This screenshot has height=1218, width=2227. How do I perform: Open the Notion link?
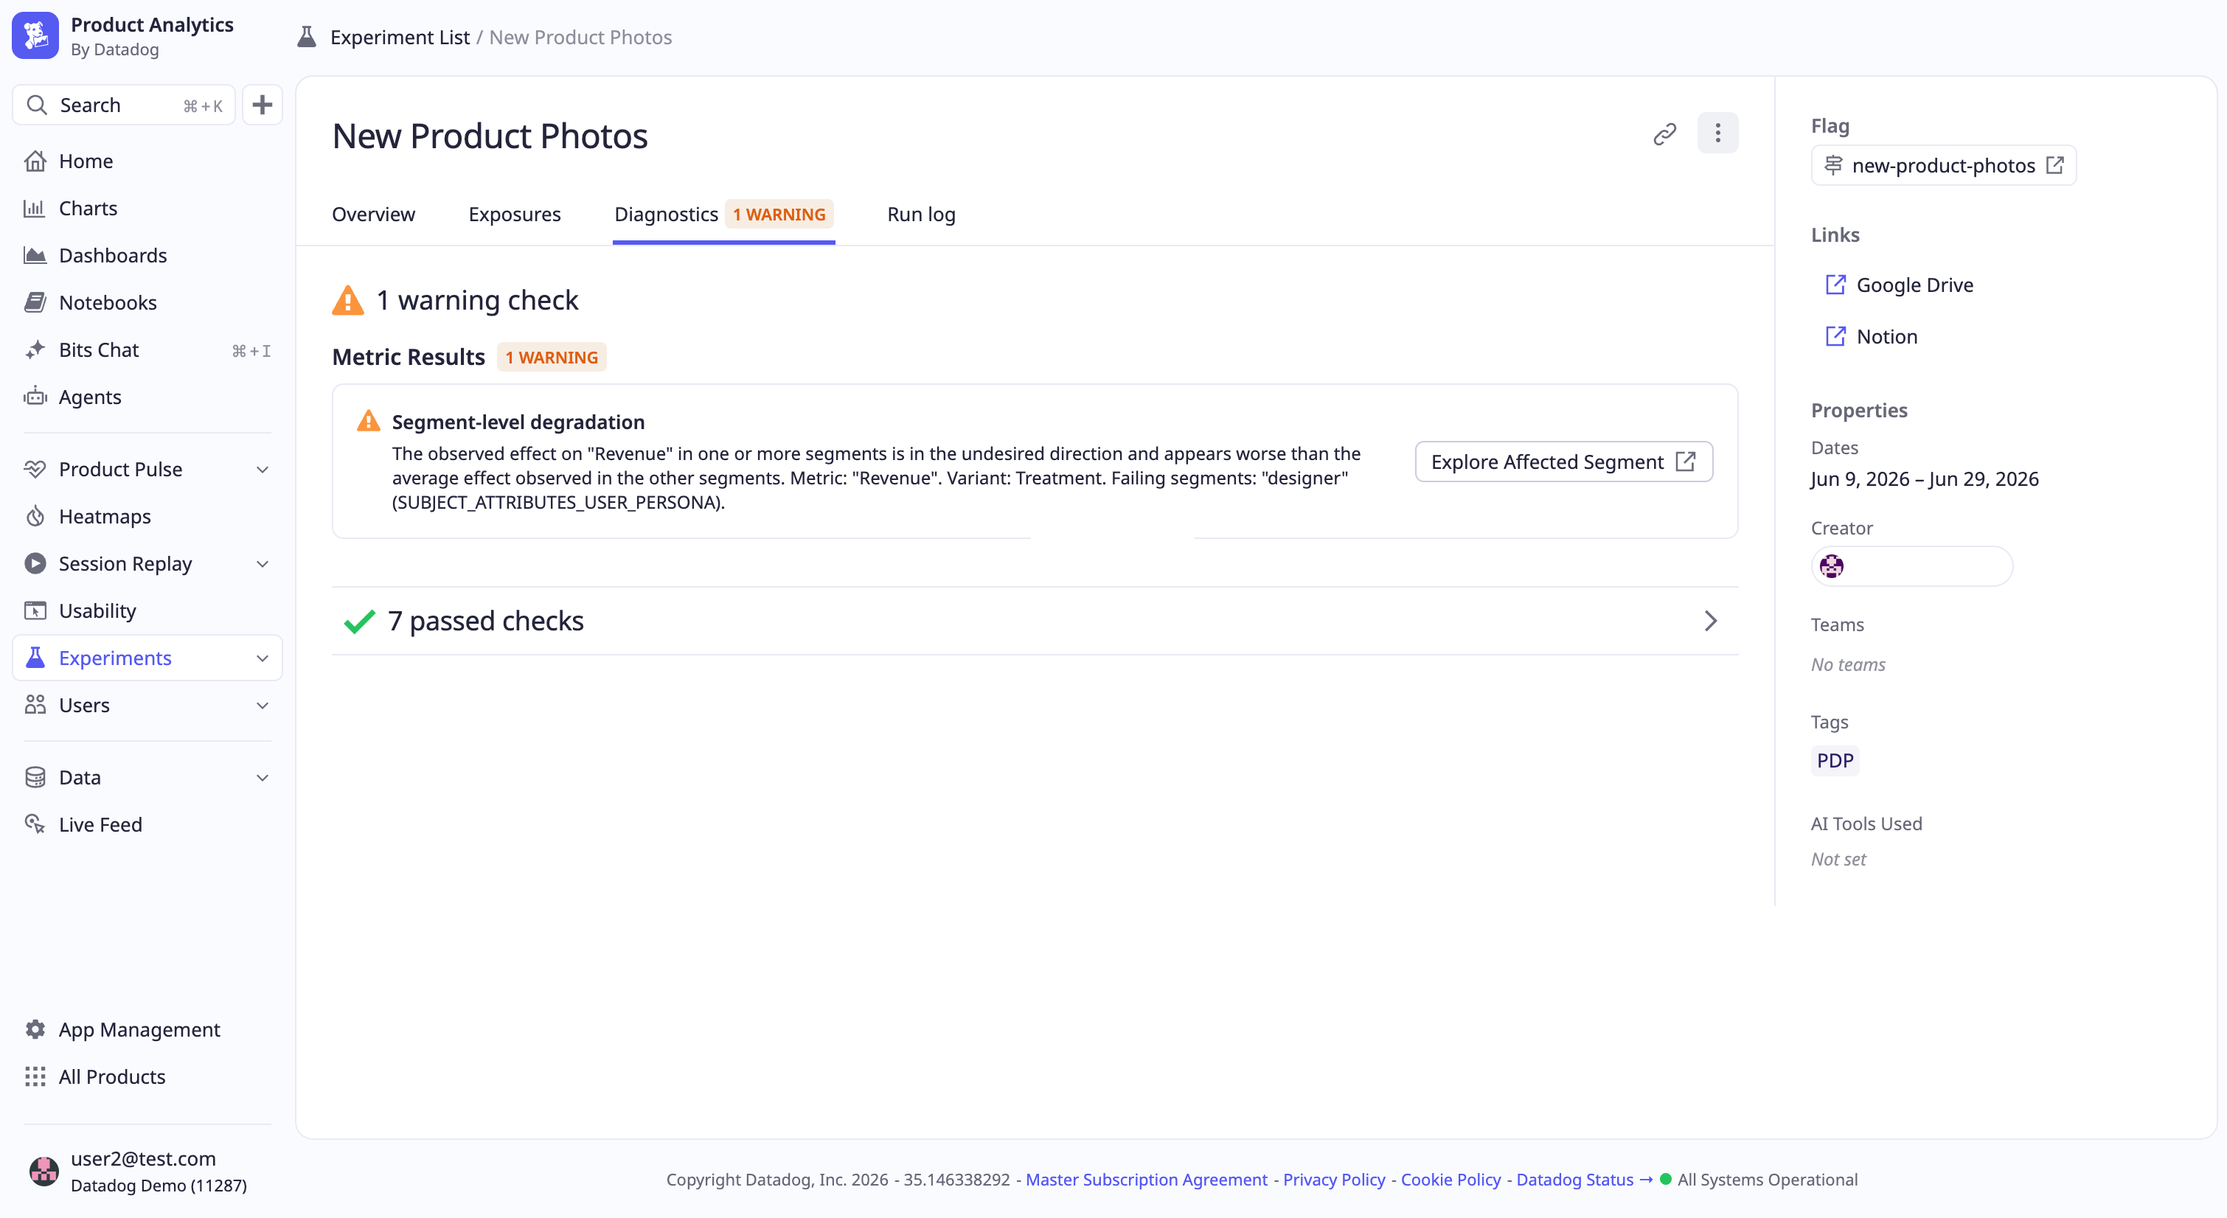1871,336
